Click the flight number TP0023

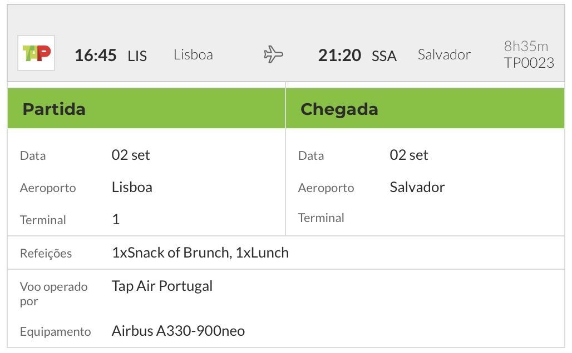tap(529, 63)
